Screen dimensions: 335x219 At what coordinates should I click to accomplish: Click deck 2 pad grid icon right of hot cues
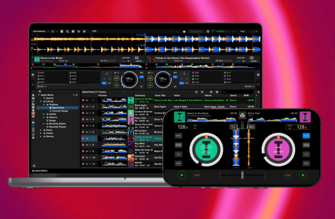(x=258, y=74)
